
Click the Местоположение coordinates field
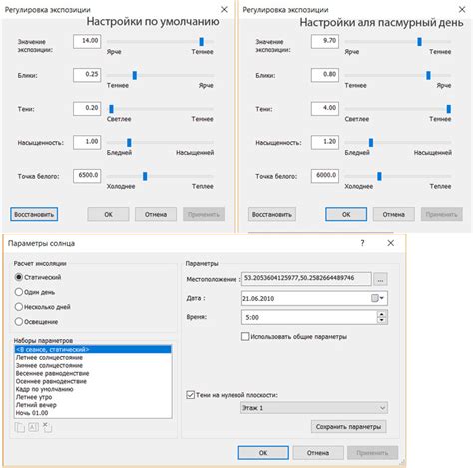click(x=306, y=279)
